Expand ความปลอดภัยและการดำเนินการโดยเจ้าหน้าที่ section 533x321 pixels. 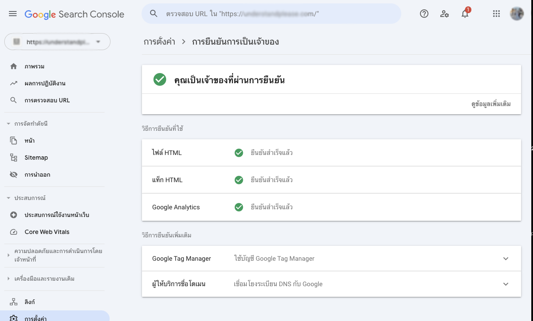coord(9,255)
